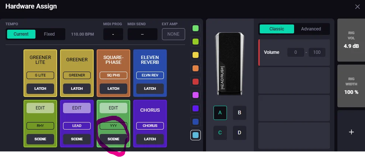This screenshot has height=157, width=365.
Task: Click SCENE button on LEAD footswitch
Action: 77,139
